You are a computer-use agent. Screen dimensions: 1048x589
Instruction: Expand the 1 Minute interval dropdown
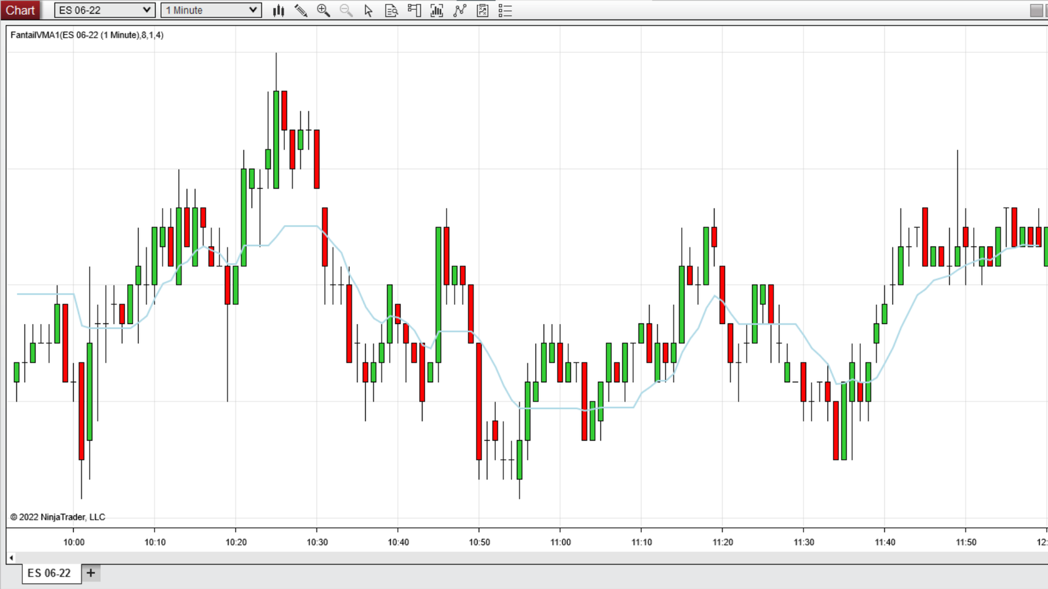click(212, 10)
